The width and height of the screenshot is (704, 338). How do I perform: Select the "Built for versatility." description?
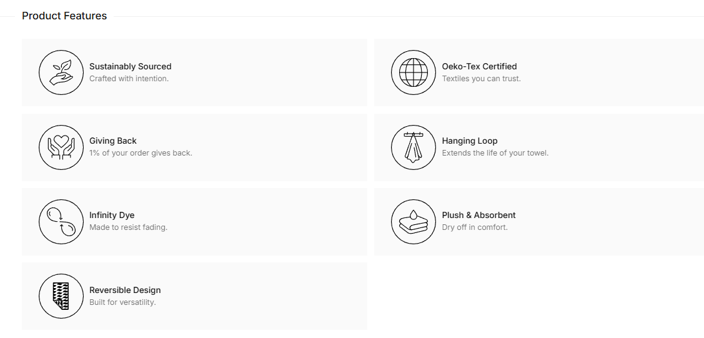[x=122, y=302]
